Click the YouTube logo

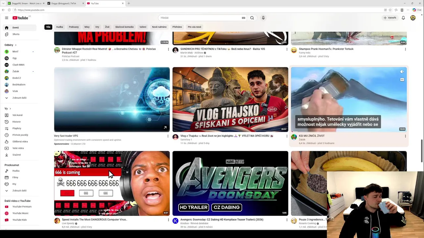pyautogui.click(x=21, y=18)
